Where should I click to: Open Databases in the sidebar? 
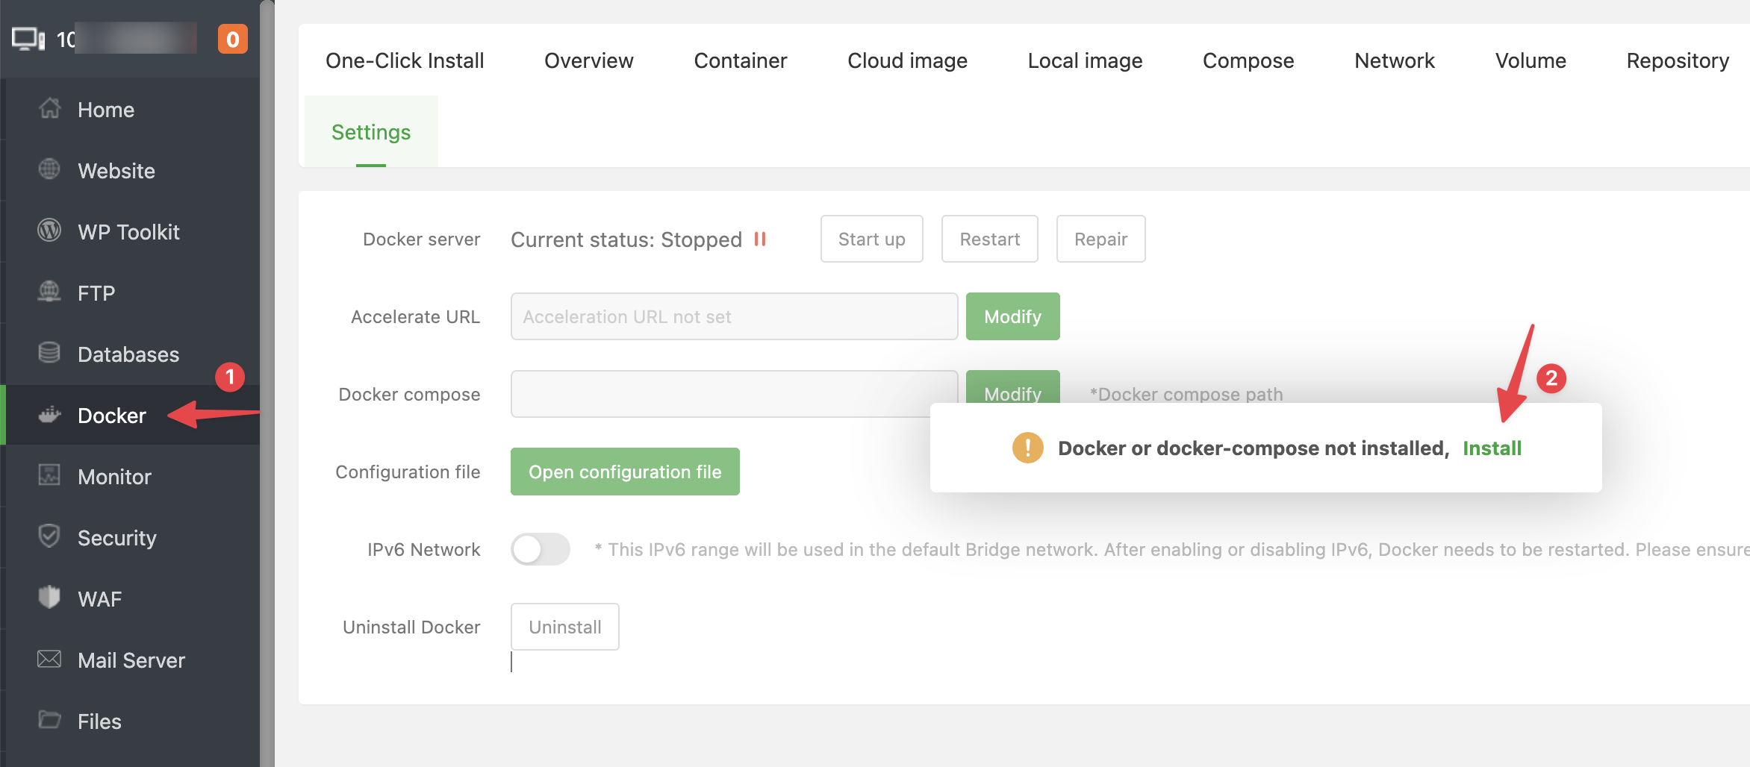click(x=133, y=354)
